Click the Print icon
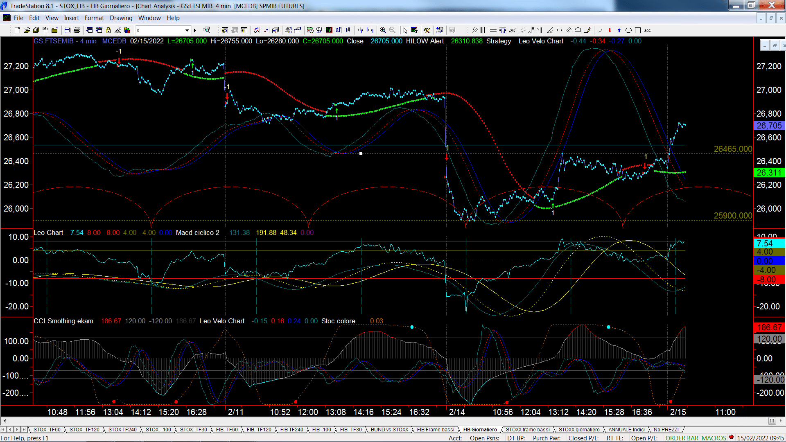This screenshot has width=786, height=442. coord(77,30)
